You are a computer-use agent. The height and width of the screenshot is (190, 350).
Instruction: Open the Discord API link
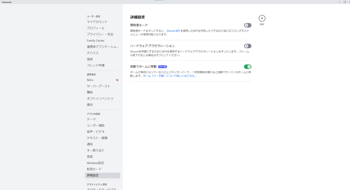pyautogui.click(x=173, y=31)
